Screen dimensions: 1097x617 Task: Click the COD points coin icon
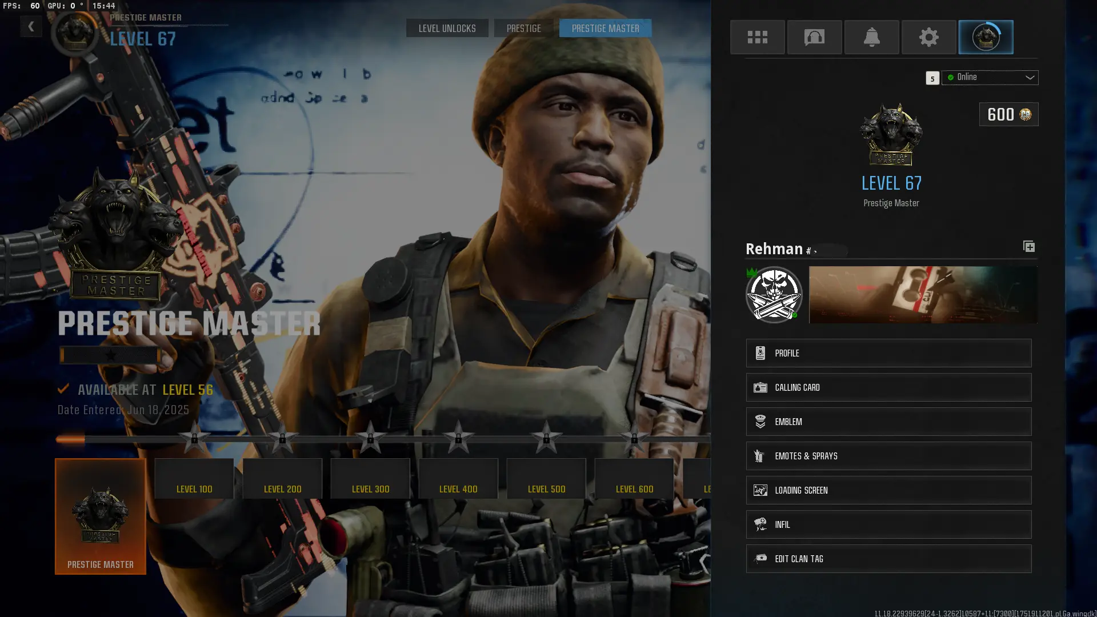pos(1026,114)
